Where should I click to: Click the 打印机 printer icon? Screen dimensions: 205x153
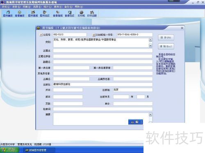pos(81,14)
